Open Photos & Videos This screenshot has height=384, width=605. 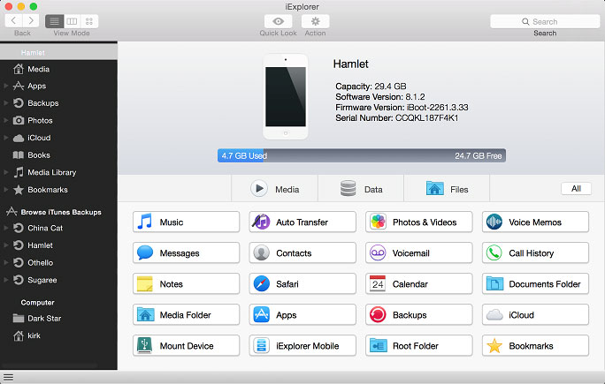point(418,222)
